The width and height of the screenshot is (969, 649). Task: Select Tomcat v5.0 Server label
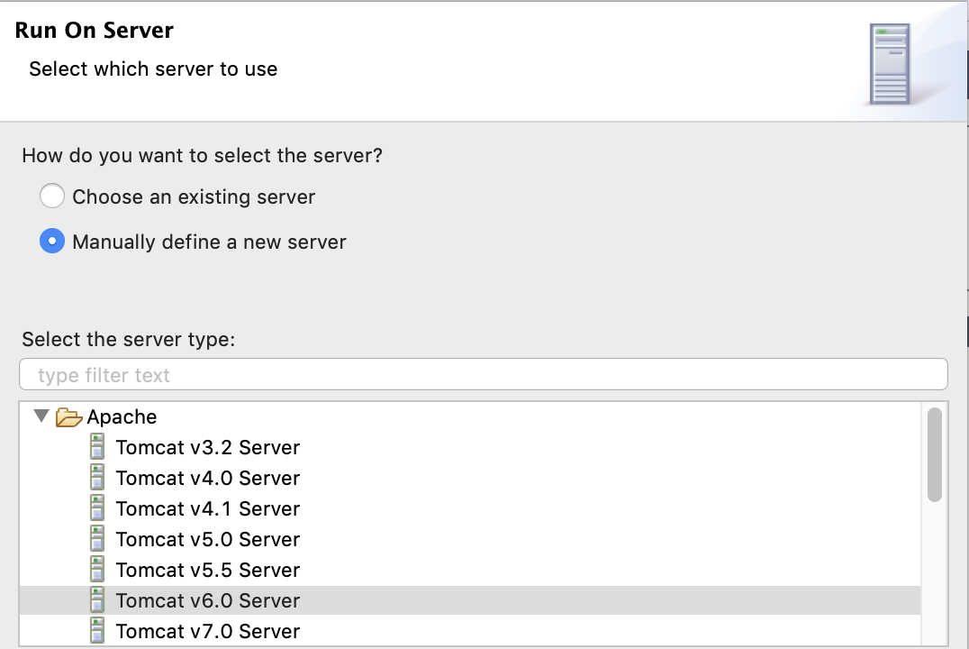[208, 539]
